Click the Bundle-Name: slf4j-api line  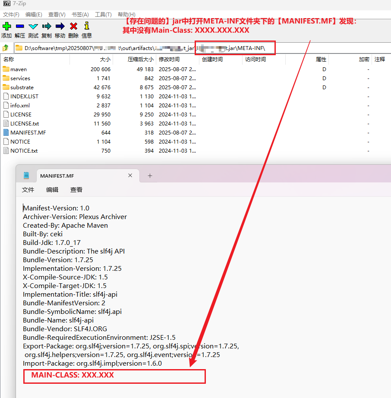pyautogui.click(x=58, y=320)
